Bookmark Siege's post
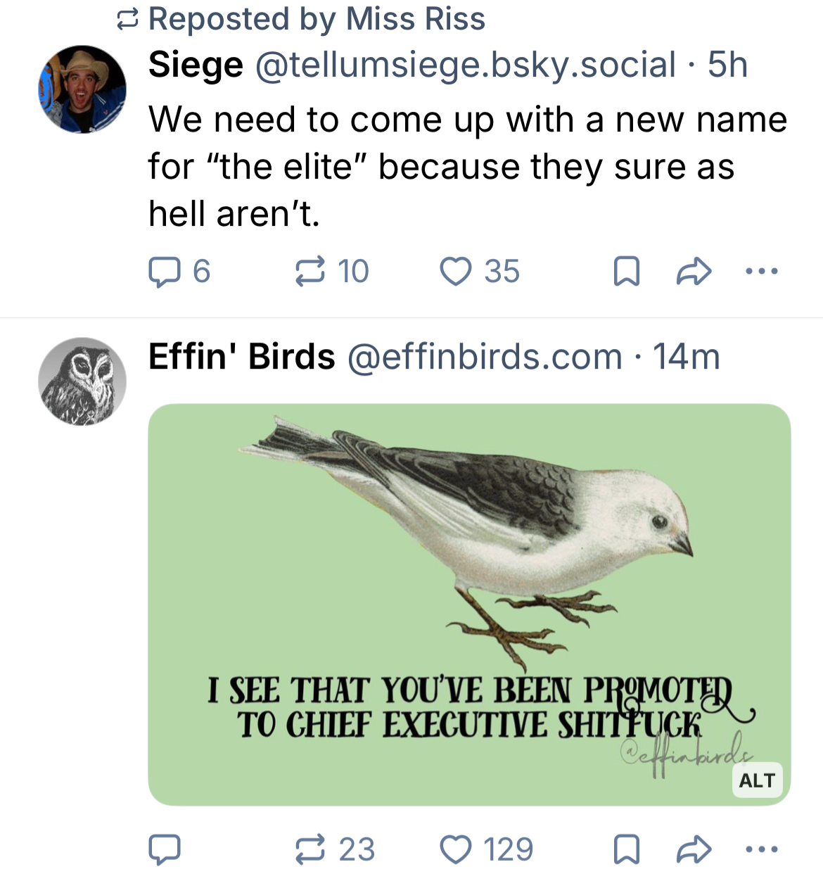 point(627,272)
